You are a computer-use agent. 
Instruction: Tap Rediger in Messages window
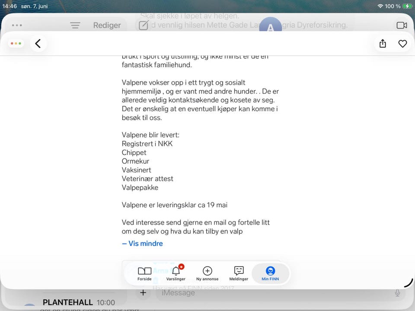coord(107,25)
